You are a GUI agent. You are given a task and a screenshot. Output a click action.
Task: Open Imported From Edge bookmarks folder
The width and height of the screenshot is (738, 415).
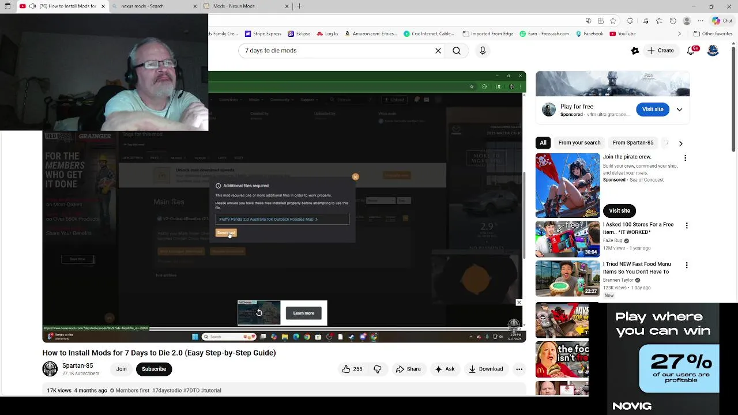488,34
